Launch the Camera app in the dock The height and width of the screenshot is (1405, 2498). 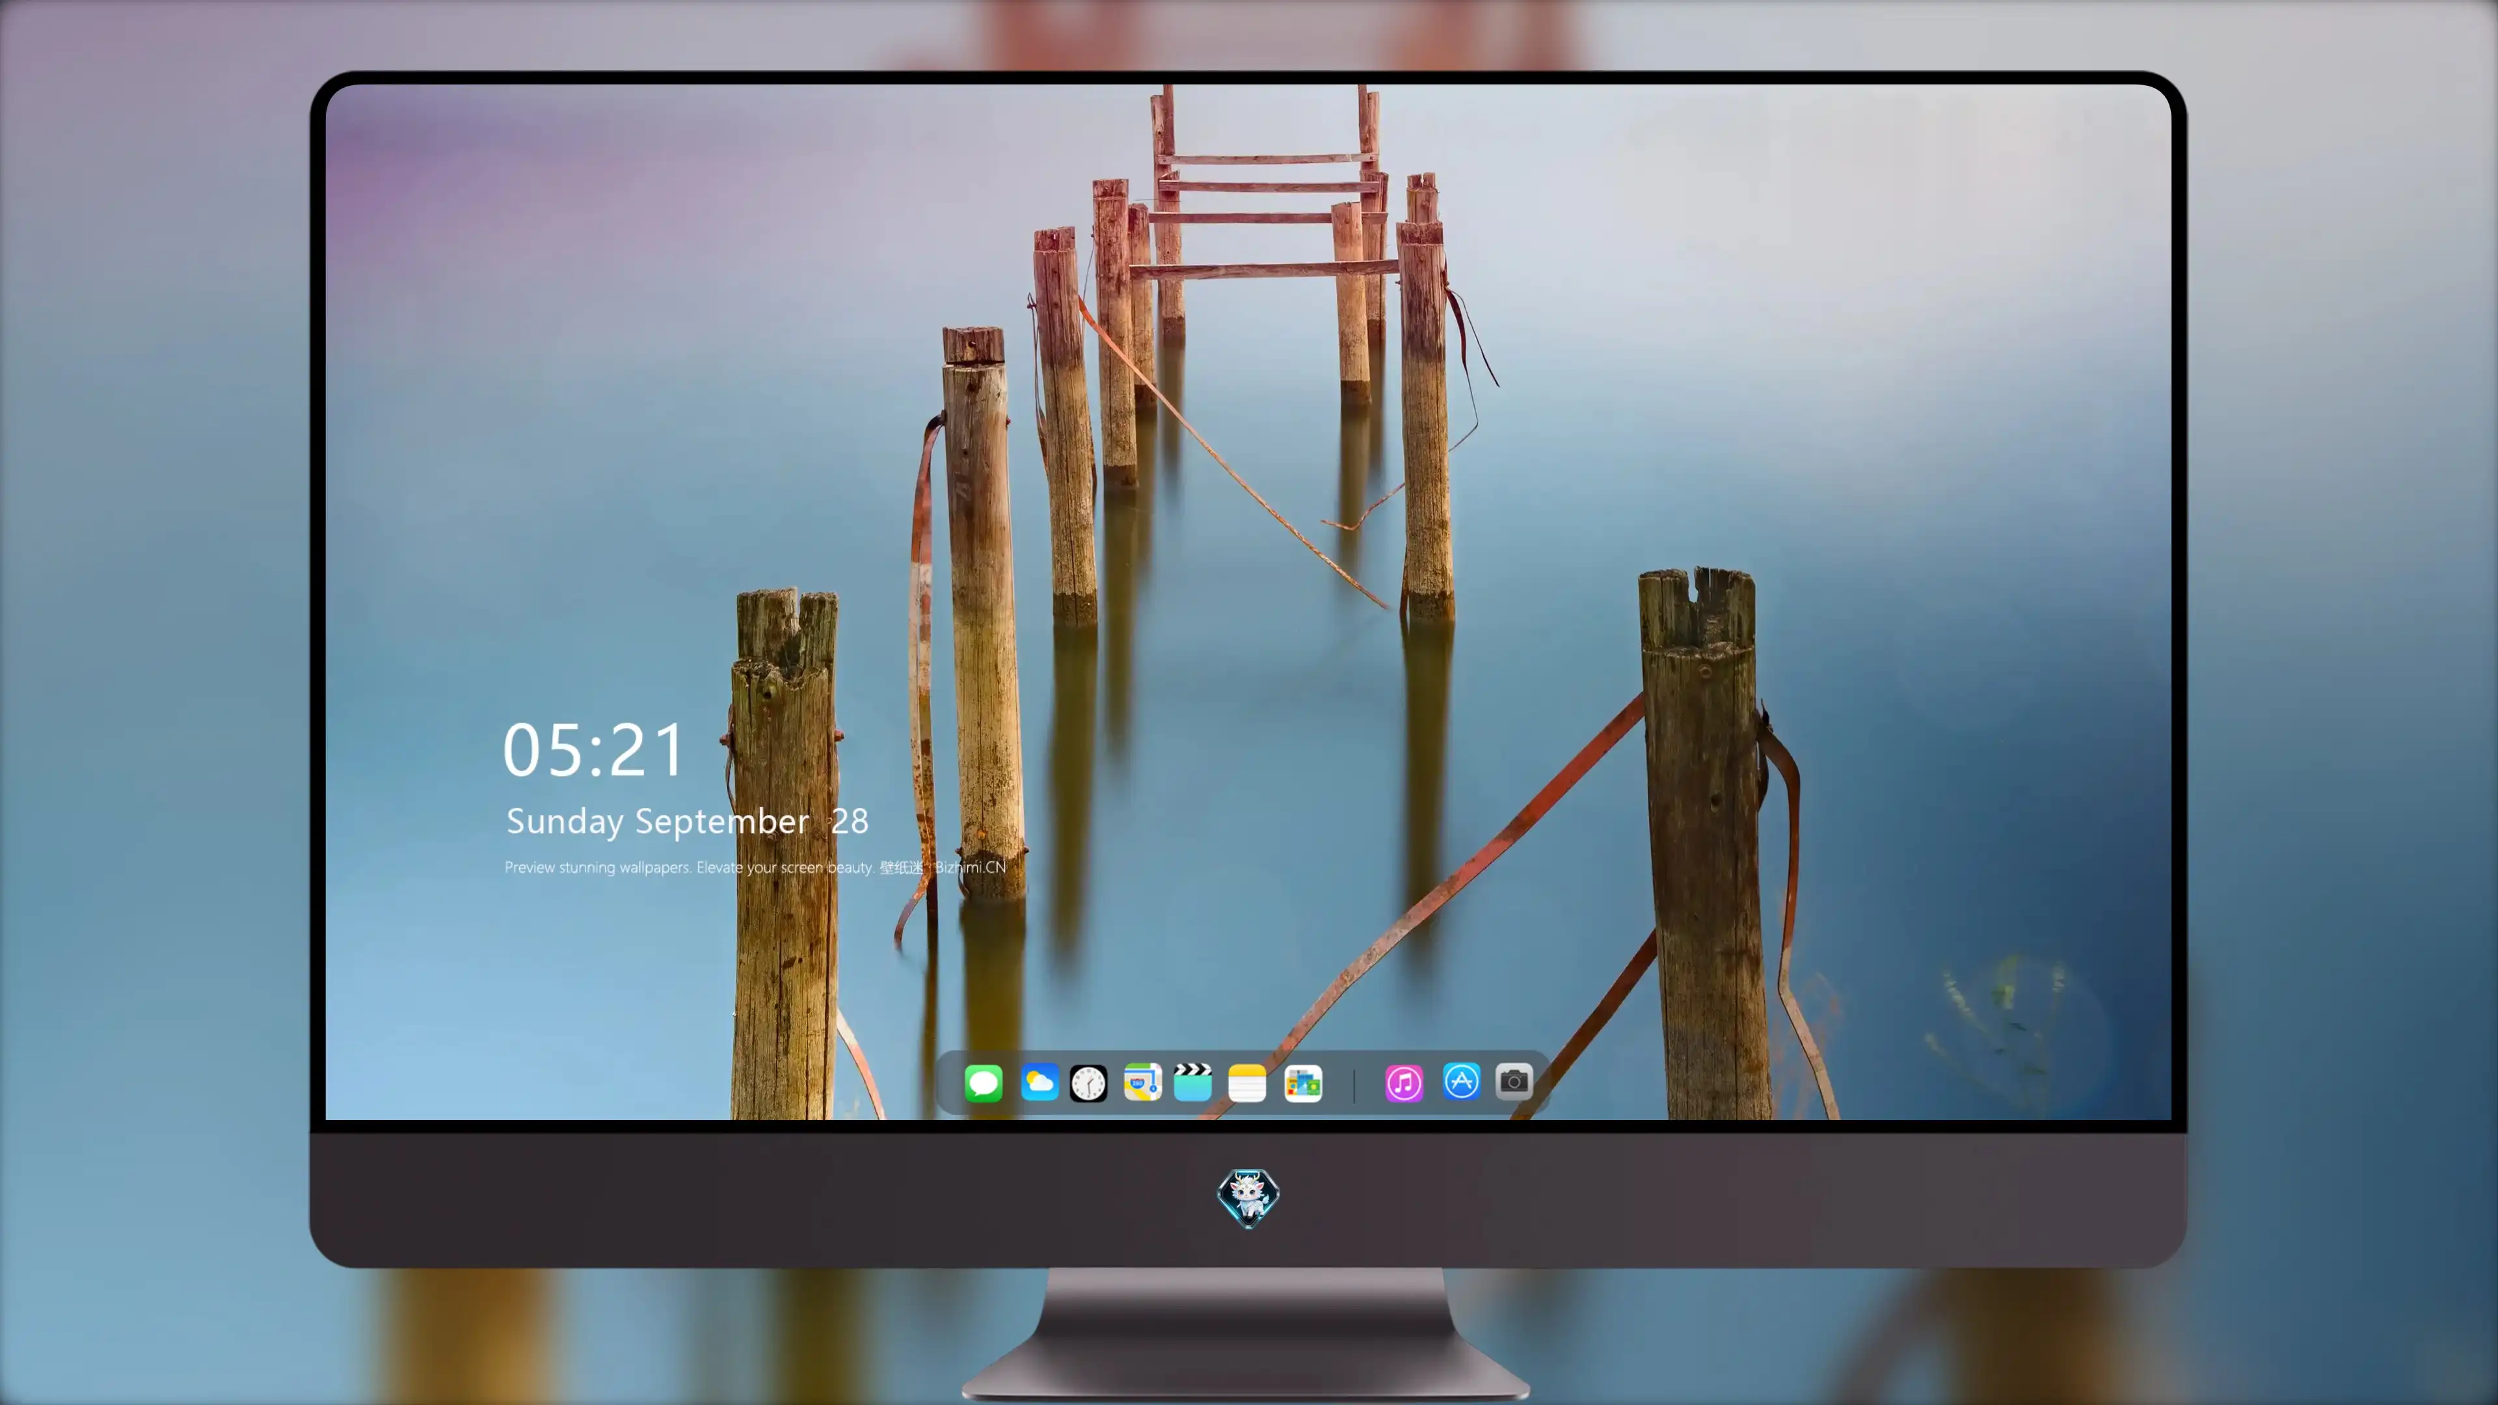click(1514, 1081)
